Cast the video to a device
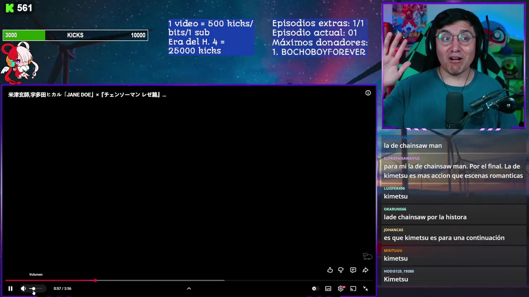Viewport: 529px width, 297px height. coord(353,289)
